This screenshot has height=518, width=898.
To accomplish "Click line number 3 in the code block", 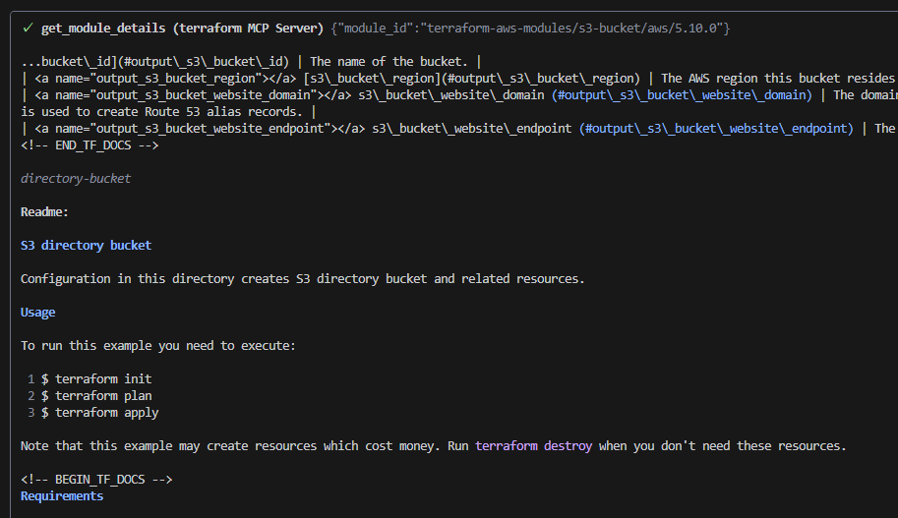I will pos(30,413).
